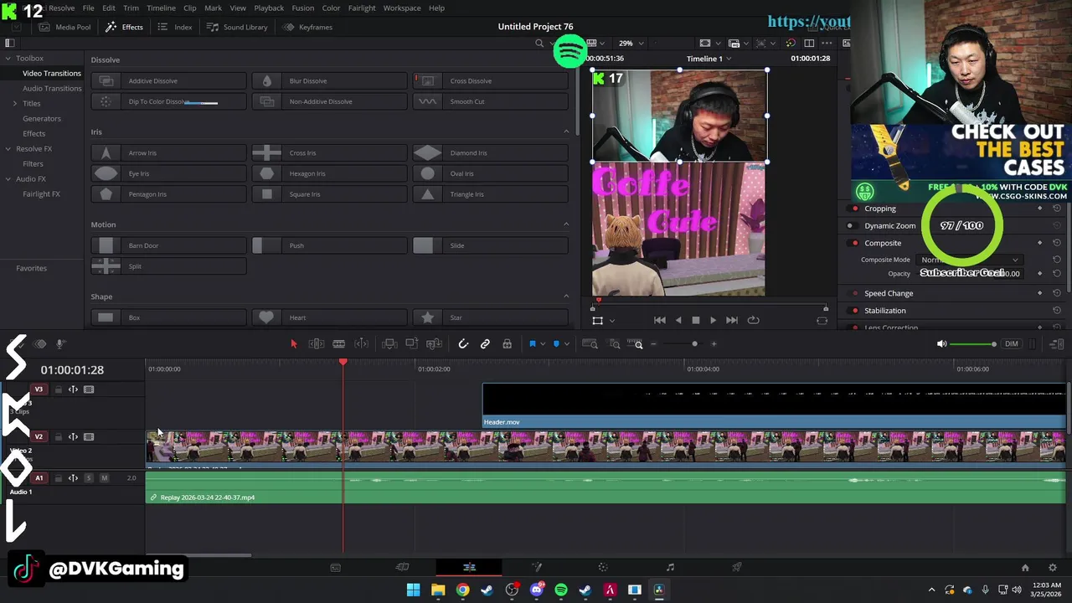
Task: Mute the Audio 1 track with M
Action: pos(104,478)
